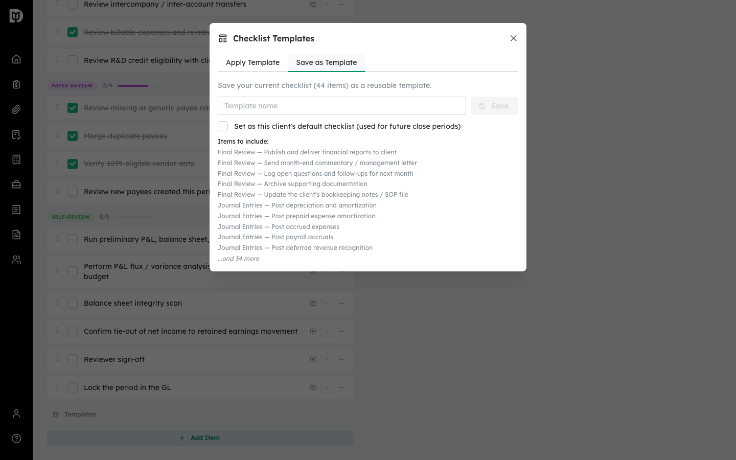The image size is (736, 460).
Task: Open the paperclip attachments icon in the sidebar
Action: point(16,109)
